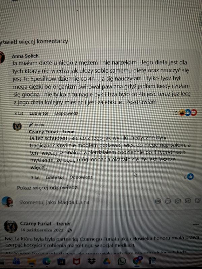Open Czarny Furiat - trener post author page
202x269 pixels.
click(x=45, y=224)
